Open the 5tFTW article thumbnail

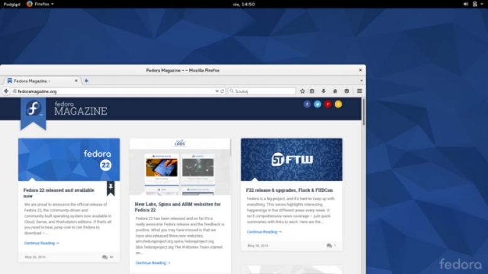[291, 160]
